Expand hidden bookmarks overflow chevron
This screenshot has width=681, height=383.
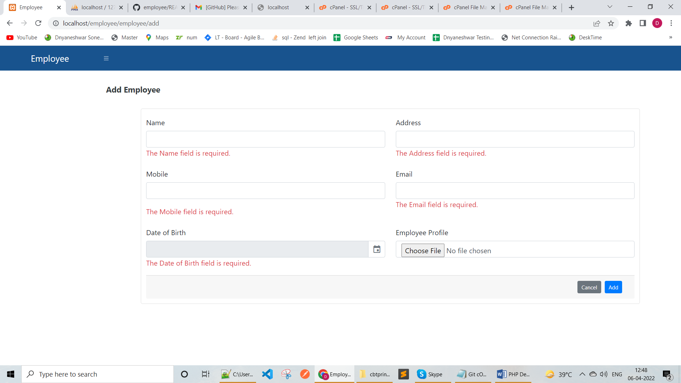[670, 38]
